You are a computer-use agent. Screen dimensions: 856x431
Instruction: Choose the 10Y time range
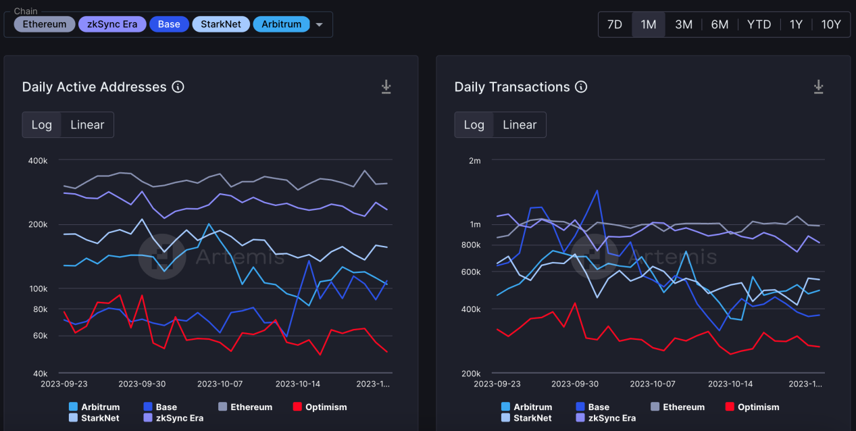point(831,24)
